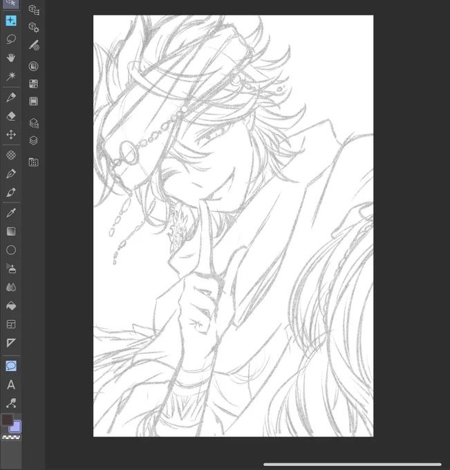Open the folder with grid icon

pyautogui.click(x=34, y=162)
